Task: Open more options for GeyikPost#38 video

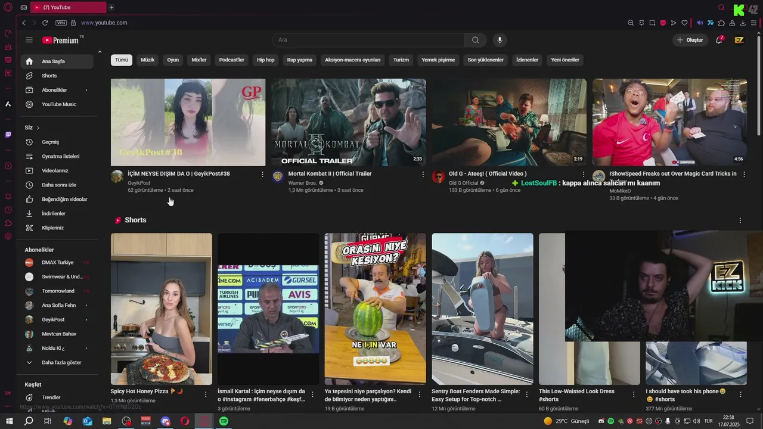Action: [262, 174]
